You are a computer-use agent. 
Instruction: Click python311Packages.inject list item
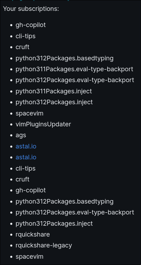point(54,91)
